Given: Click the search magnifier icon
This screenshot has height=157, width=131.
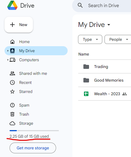Looking at the screenshot, I should click(80, 5).
